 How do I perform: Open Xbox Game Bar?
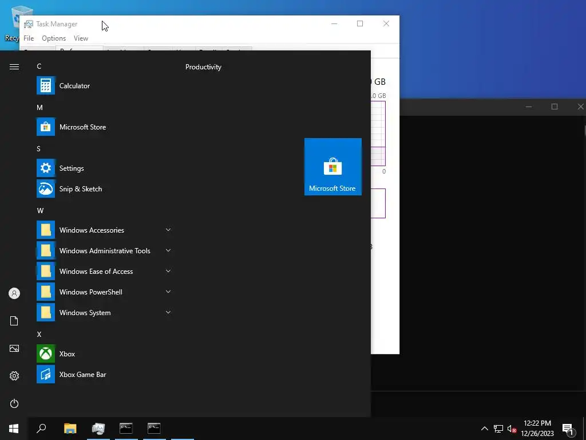tap(104, 374)
